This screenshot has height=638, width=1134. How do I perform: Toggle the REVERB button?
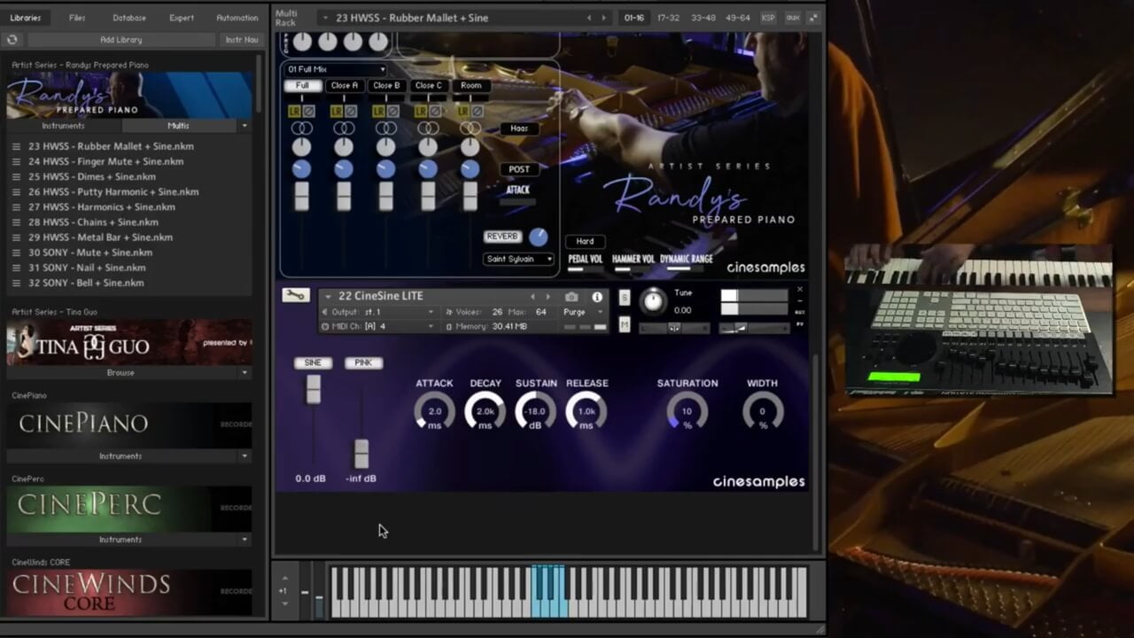coord(502,237)
